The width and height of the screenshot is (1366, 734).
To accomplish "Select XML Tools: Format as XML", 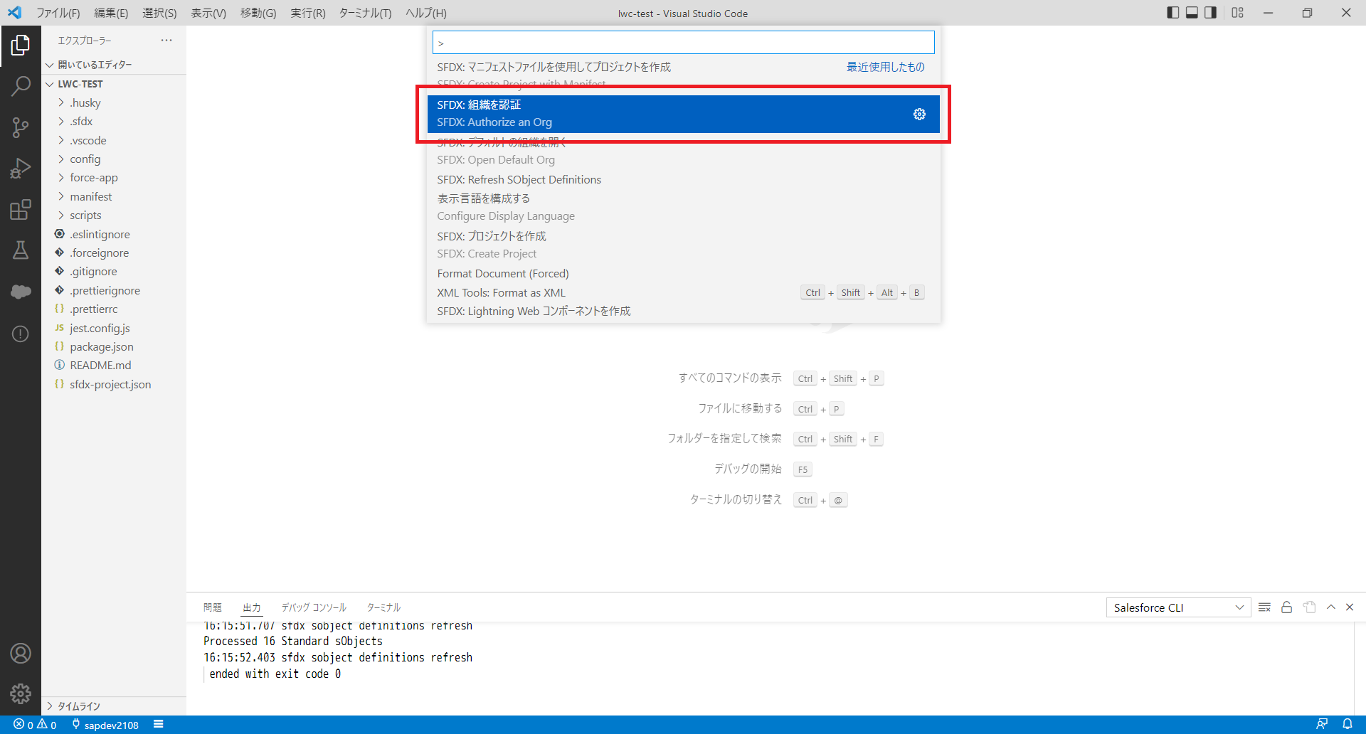I will 683,292.
